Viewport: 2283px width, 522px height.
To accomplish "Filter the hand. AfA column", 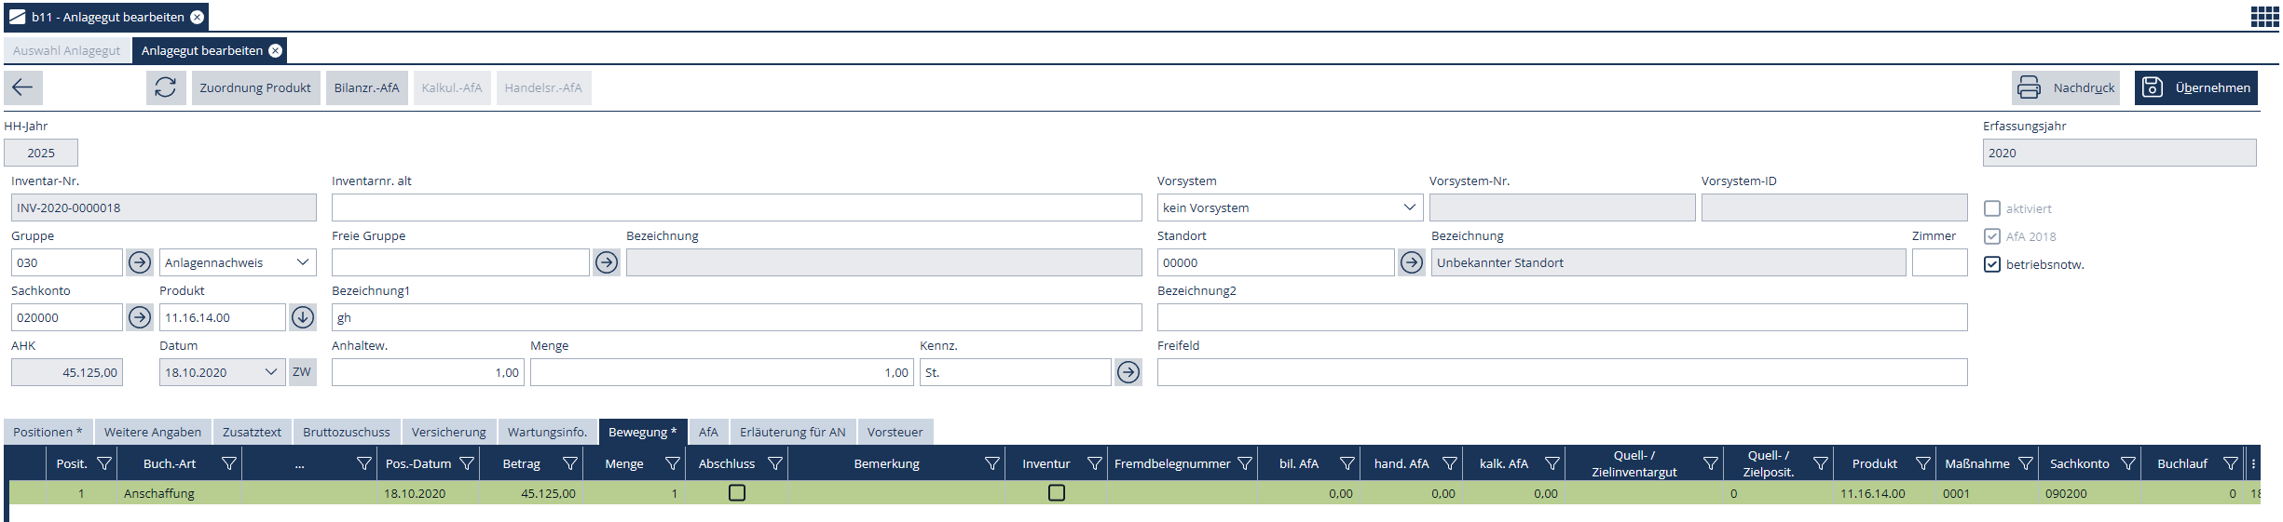I will pos(1449,463).
